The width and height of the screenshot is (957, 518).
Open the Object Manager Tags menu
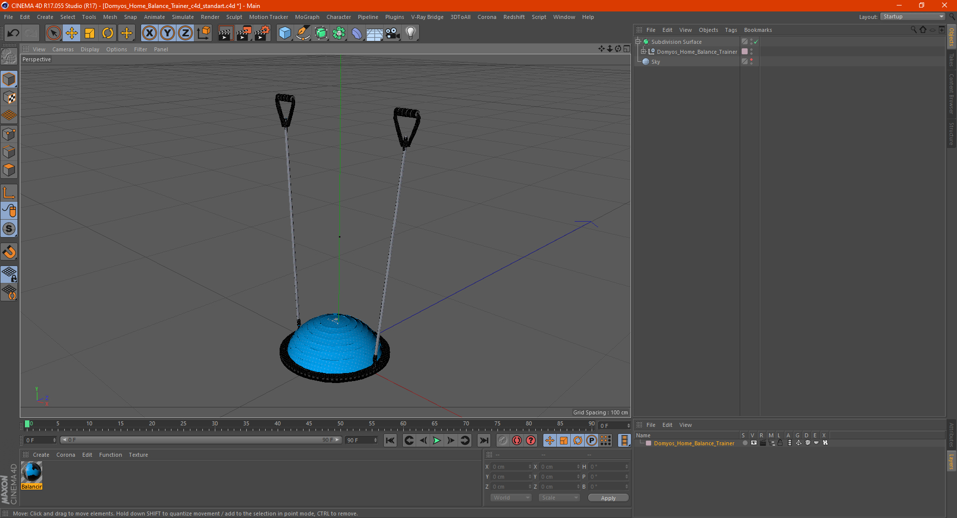pyautogui.click(x=731, y=30)
